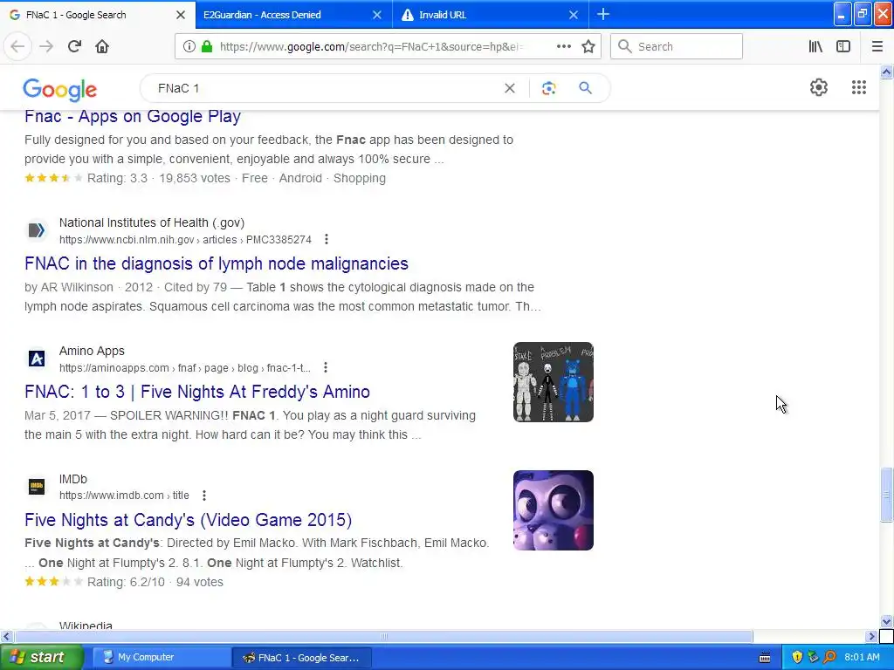
Task: Go to Google home via logo
Action: 60,89
